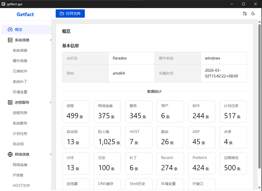Viewport: 262px width, 191px height.
Task: Click the 计划任务 517 条 statistic card
Action: [x=233, y=111]
